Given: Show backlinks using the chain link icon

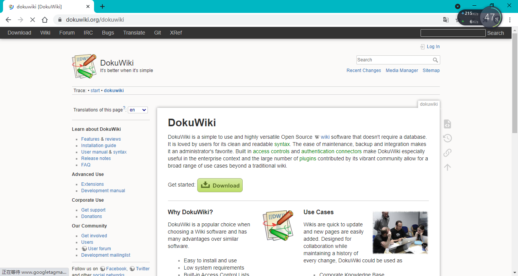Looking at the screenshot, I should [x=447, y=152].
